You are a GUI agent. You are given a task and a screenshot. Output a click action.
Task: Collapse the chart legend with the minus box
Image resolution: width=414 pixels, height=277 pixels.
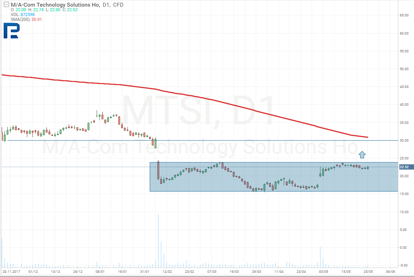[6, 4]
